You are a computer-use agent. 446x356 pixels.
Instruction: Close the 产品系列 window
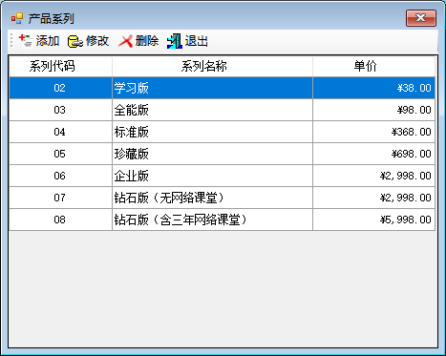click(x=421, y=18)
